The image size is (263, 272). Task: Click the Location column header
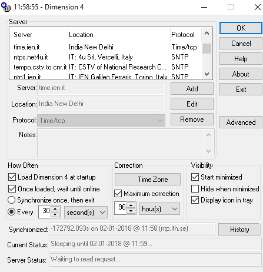coord(119,35)
